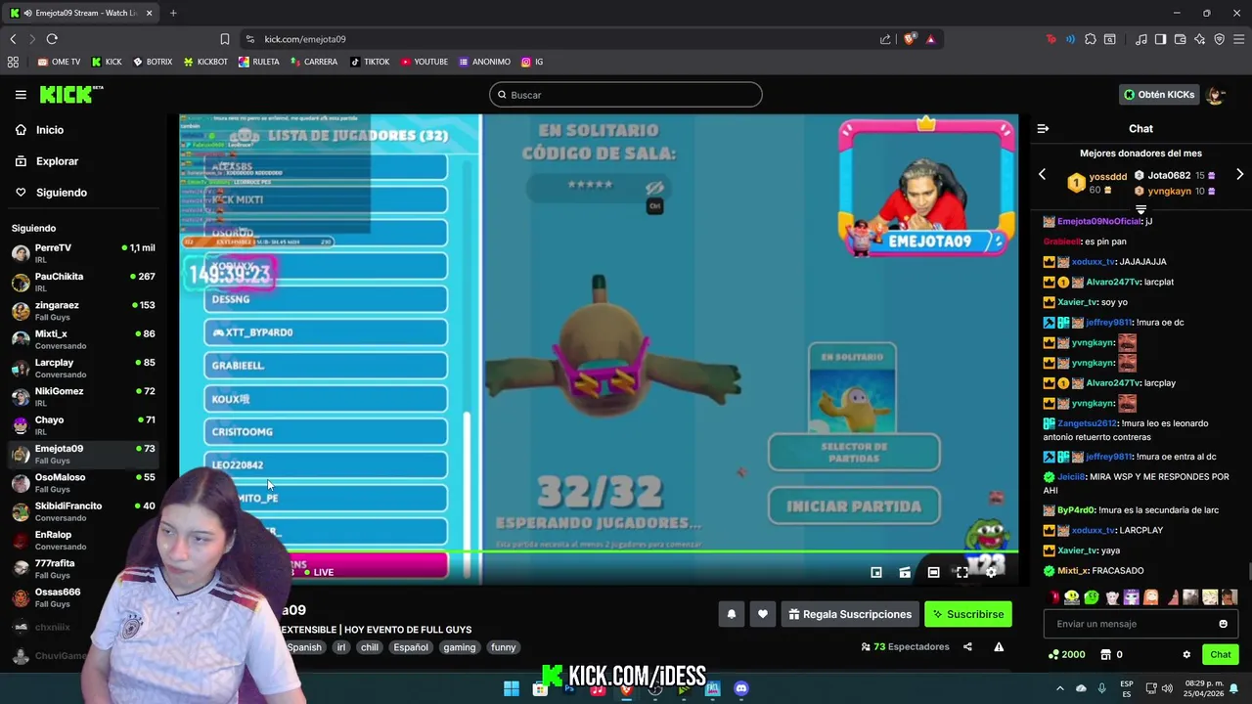Click Zangetsu2612 username in chat
Image resolution: width=1252 pixels, height=704 pixels.
[x=1087, y=423]
